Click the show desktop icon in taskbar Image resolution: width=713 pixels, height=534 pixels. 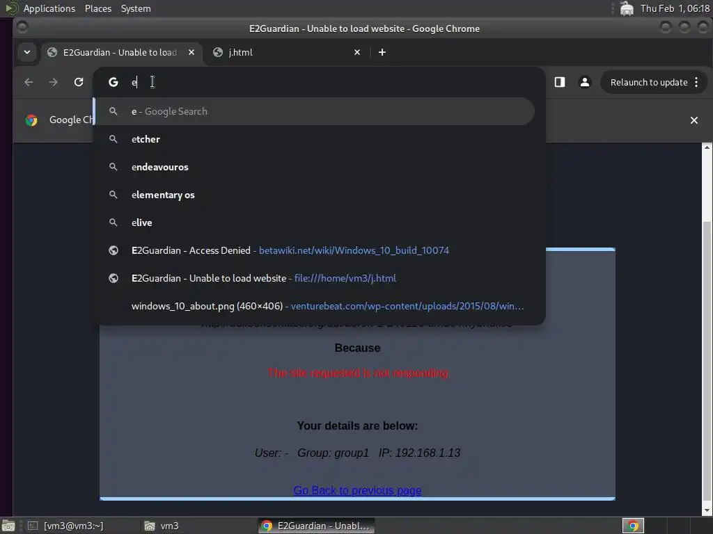pos(8,526)
